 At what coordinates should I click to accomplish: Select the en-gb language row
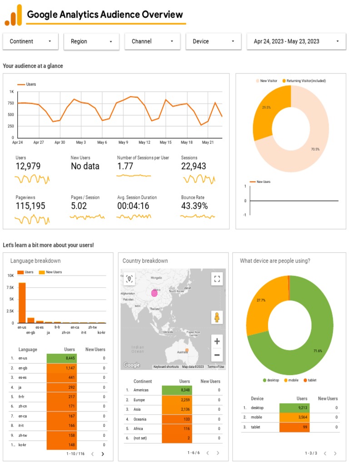coord(58,368)
